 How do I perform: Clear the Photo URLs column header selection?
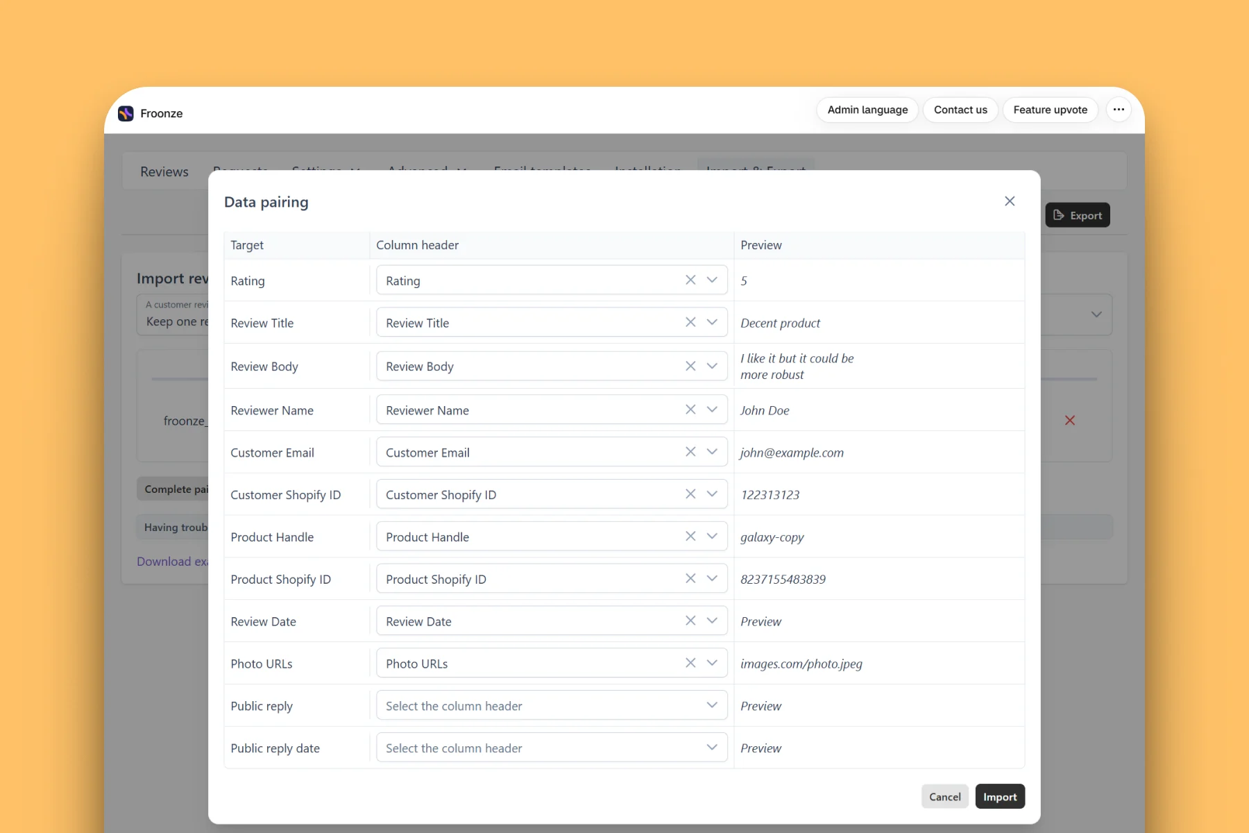coord(690,663)
